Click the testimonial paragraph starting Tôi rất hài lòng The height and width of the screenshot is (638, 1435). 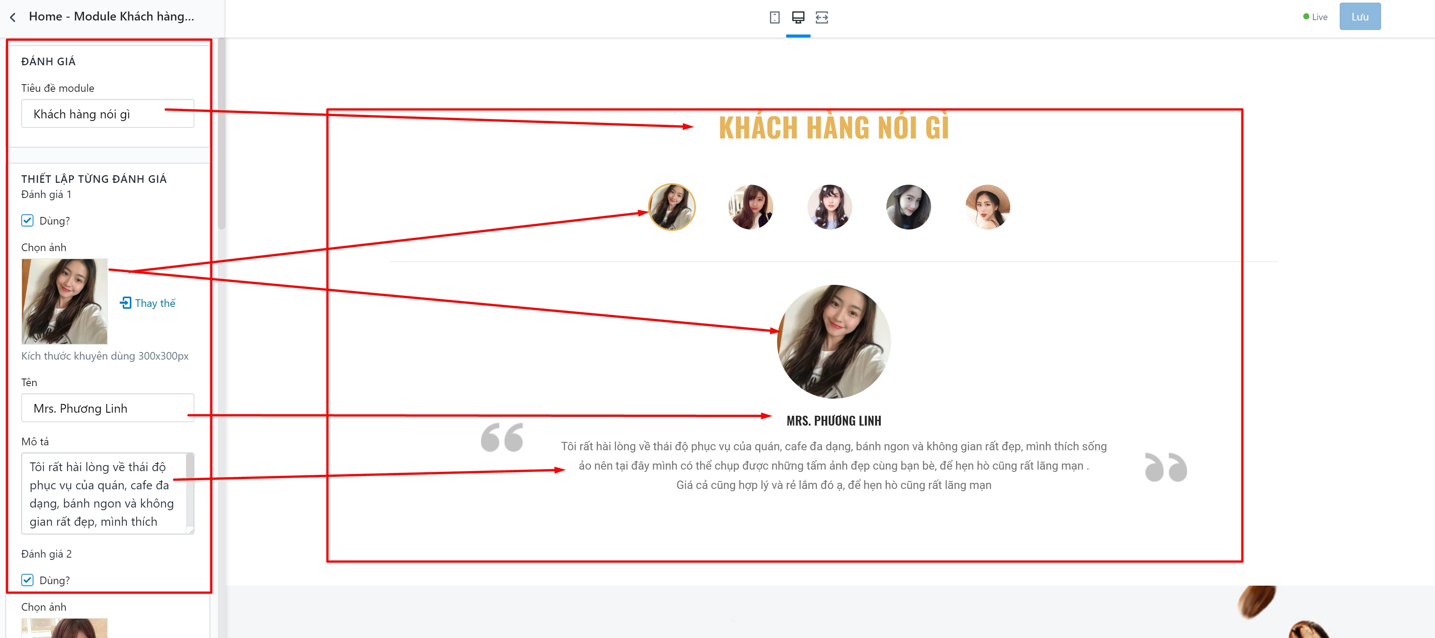tap(834, 465)
